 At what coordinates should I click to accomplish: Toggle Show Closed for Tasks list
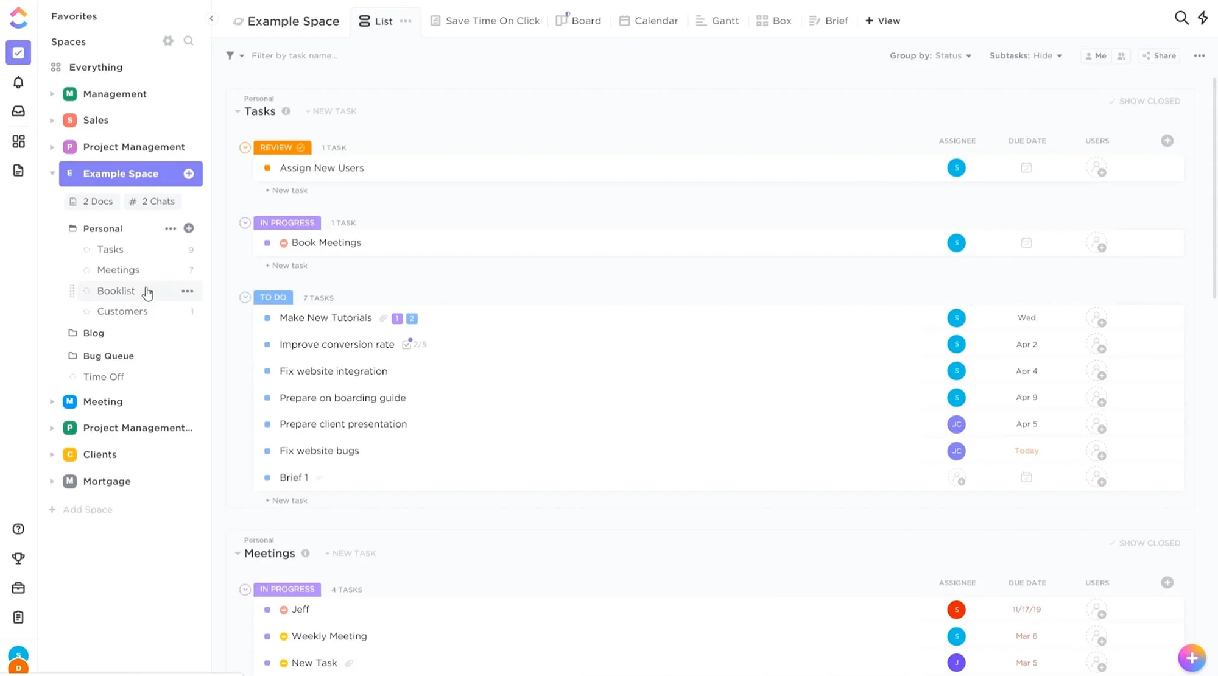[x=1144, y=101]
